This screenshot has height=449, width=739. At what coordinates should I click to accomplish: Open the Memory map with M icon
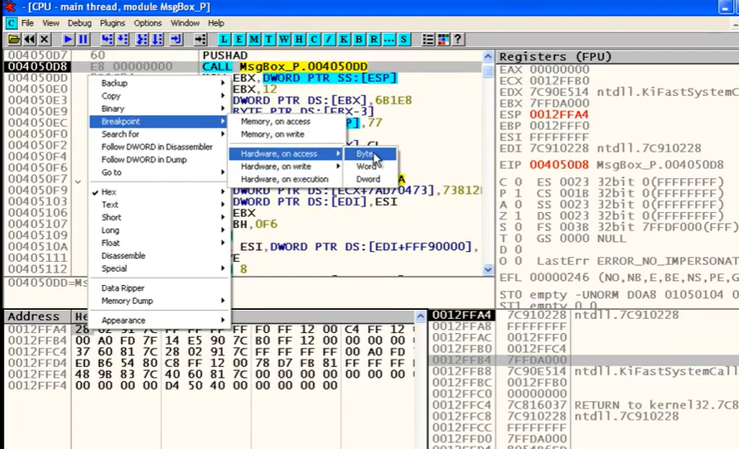click(x=254, y=40)
